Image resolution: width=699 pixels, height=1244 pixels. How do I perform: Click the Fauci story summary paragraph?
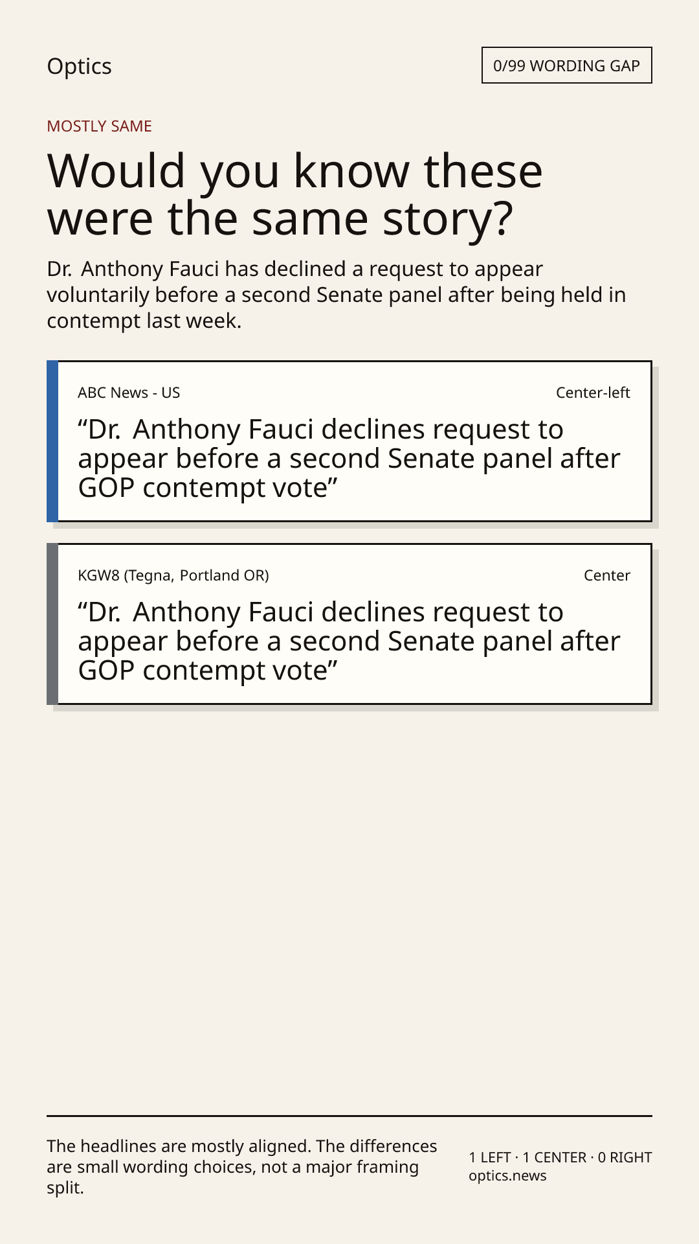click(x=337, y=295)
